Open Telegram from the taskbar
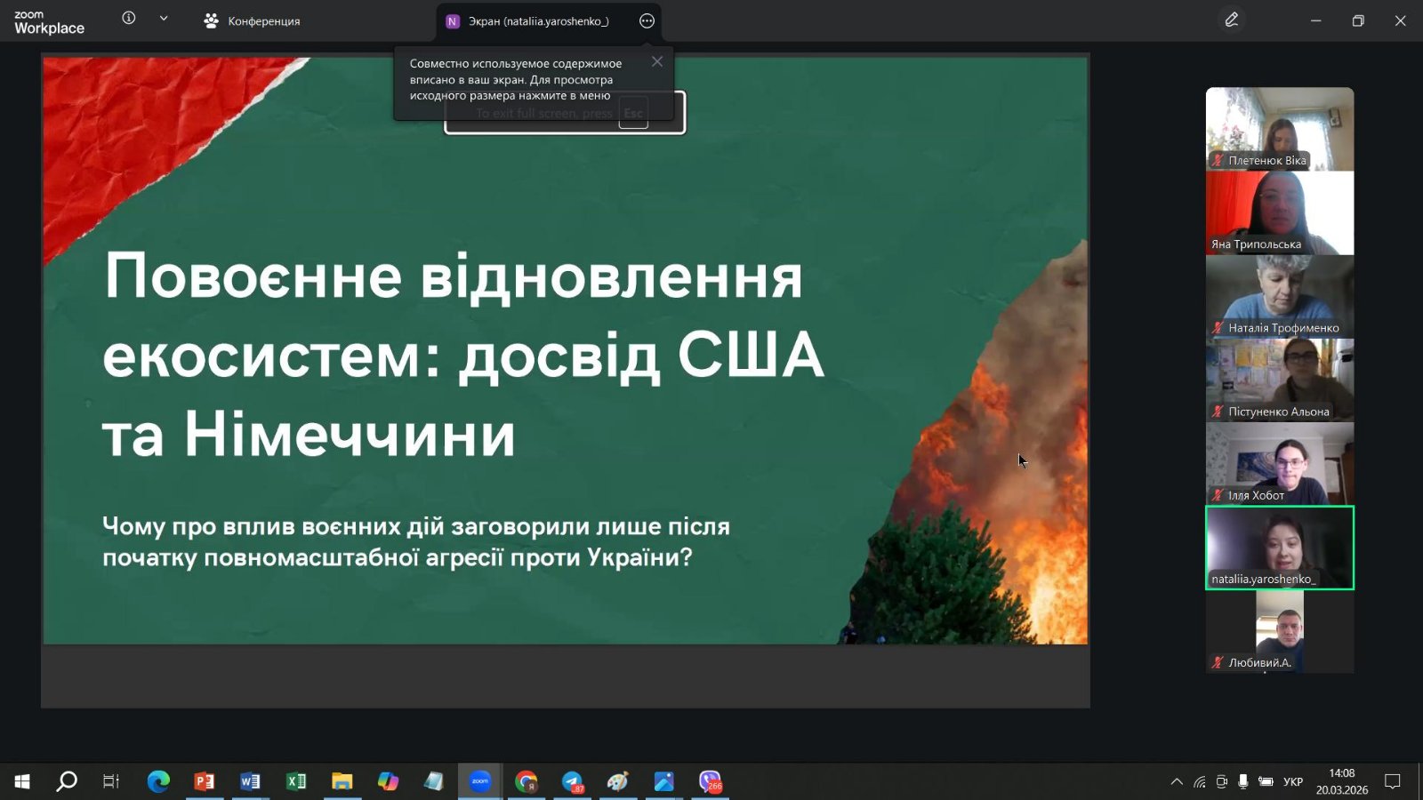1423x800 pixels. pos(572,781)
